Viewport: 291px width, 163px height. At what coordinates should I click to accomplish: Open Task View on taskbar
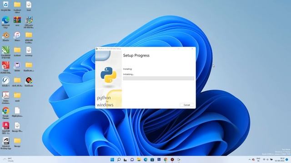[125, 159]
